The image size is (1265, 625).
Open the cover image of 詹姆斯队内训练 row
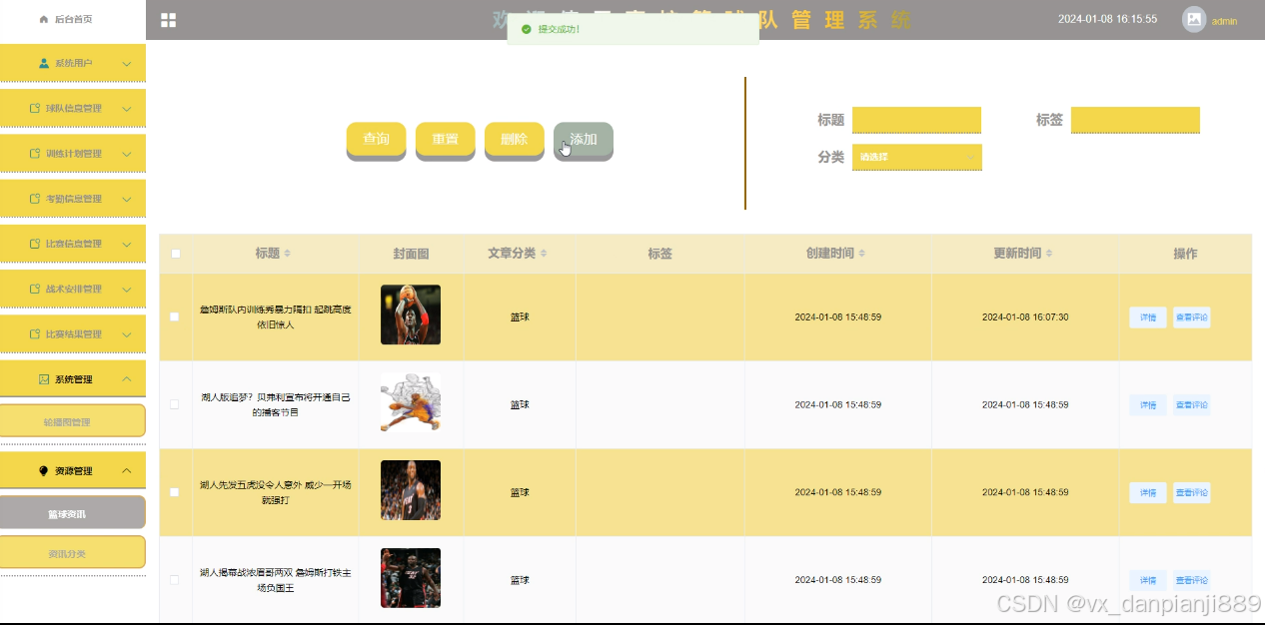pos(411,314)
